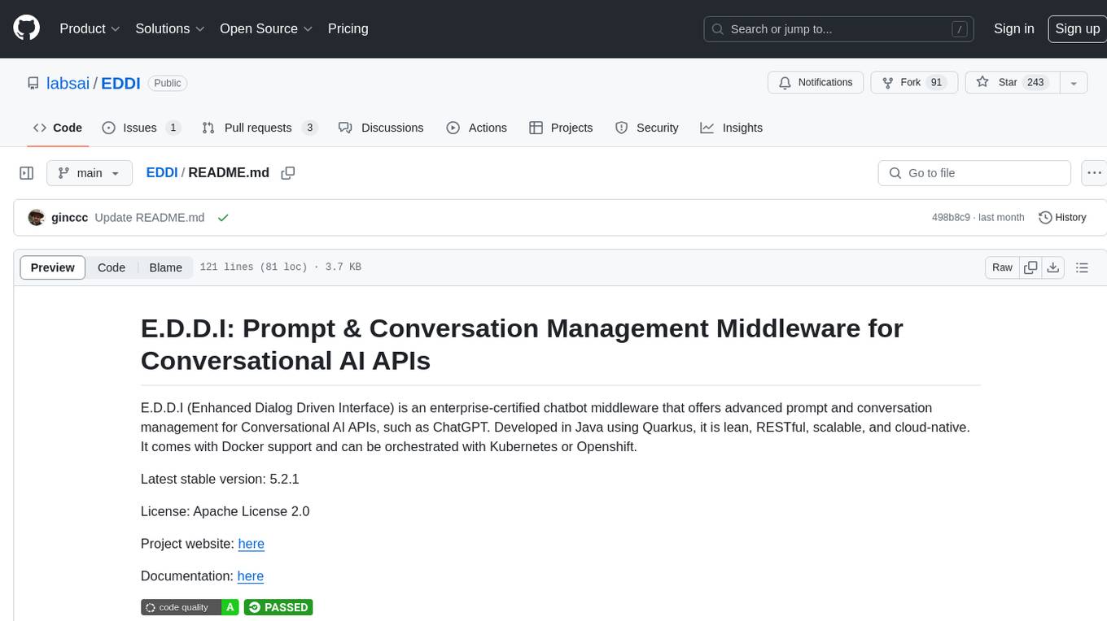The image size is (1107, 621).
Task: Open the Projects tab
Action: pyautogui.click(x=561, y=128)
